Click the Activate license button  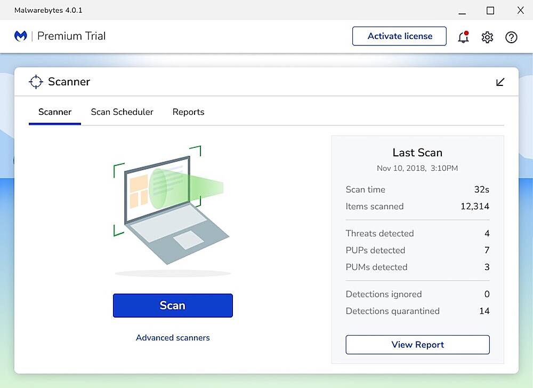pyautogui.click(x=399, y=36)
